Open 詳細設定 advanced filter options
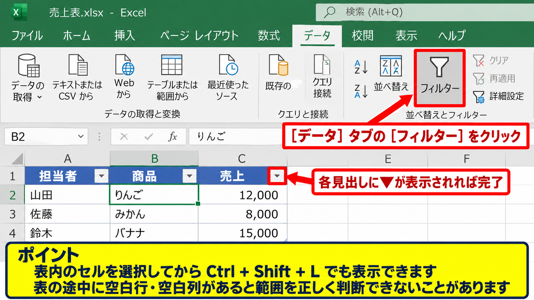534x300 pixels. pyautogui.click(x=498, y=96)
